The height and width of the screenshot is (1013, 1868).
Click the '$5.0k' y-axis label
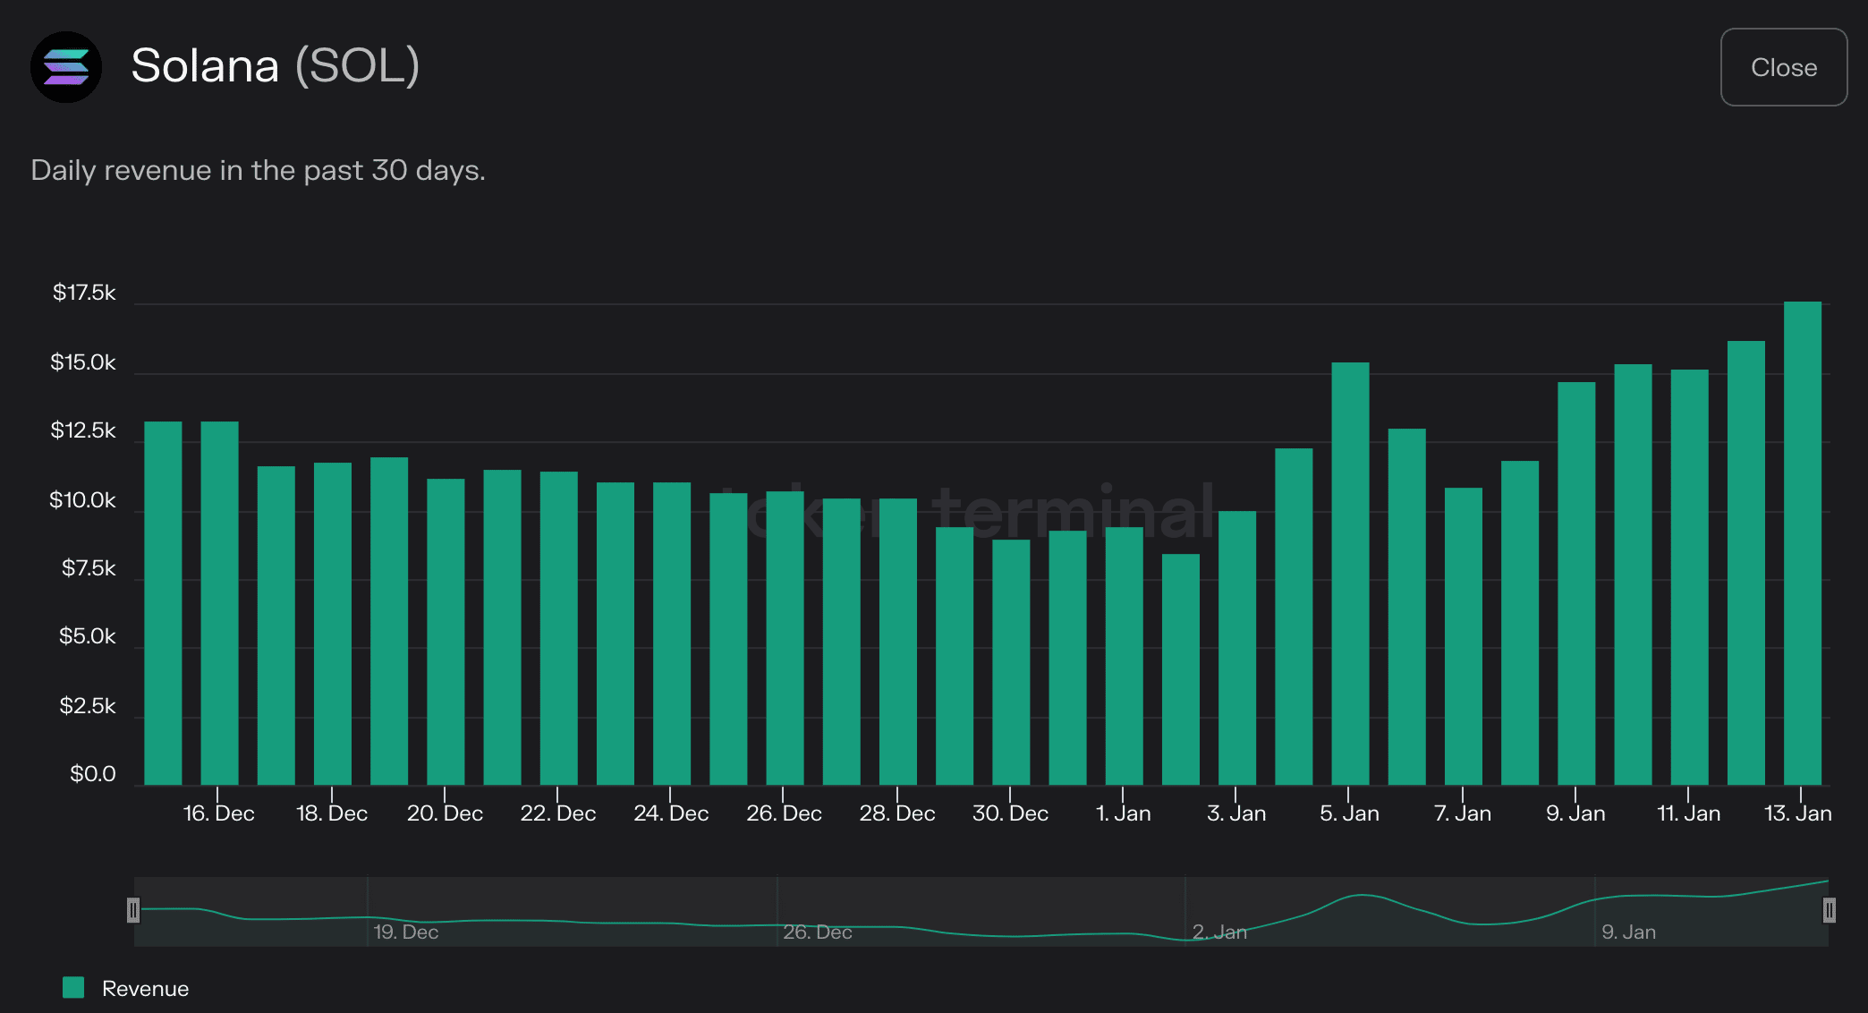pyautogui.click(x=88, y=636)
